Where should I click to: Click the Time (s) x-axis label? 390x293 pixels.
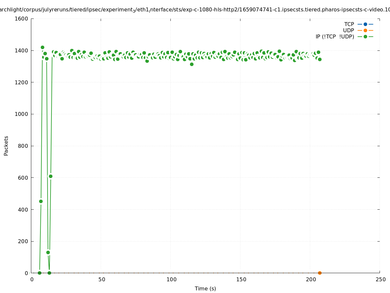205,288
